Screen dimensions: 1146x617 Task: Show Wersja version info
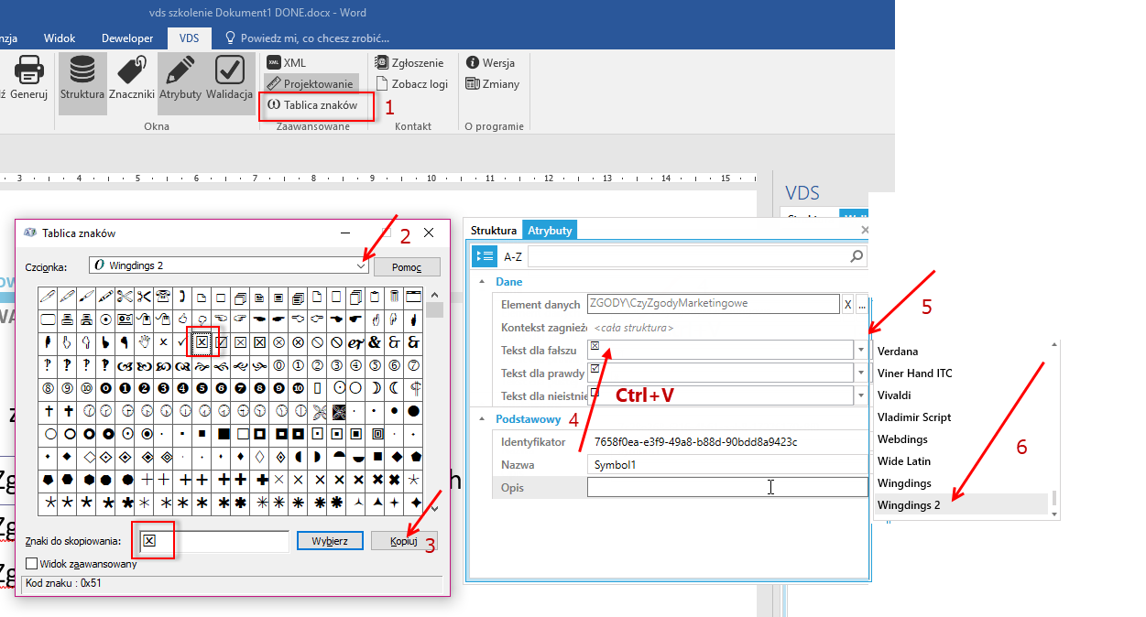490,62
